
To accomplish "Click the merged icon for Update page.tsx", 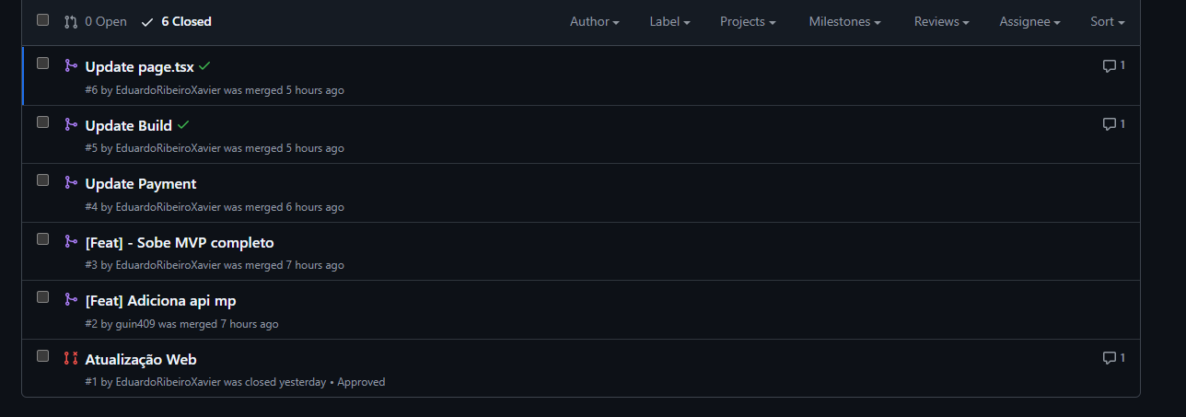I will tap(71, 65).
